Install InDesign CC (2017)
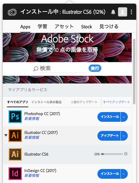Viewport: 139px width, 183px height. click(109, 174)
